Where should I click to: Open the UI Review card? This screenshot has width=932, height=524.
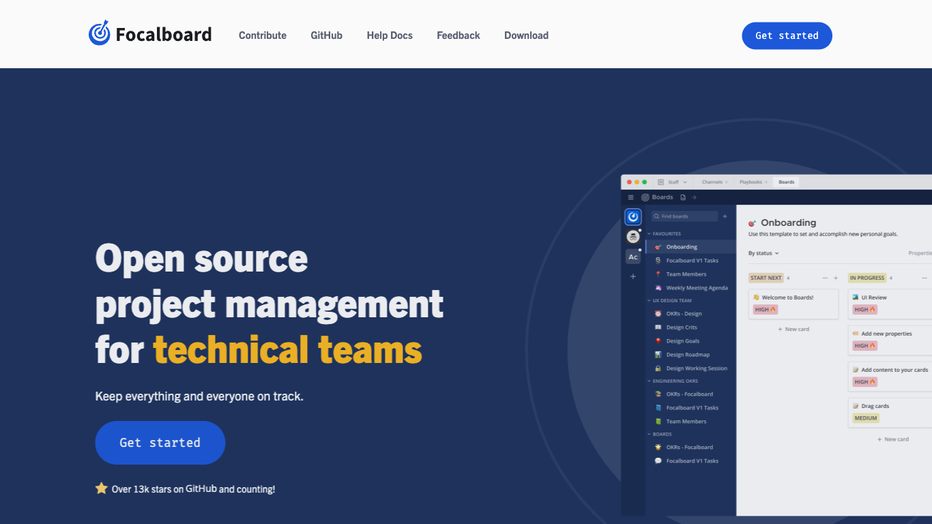click(890, 304)
